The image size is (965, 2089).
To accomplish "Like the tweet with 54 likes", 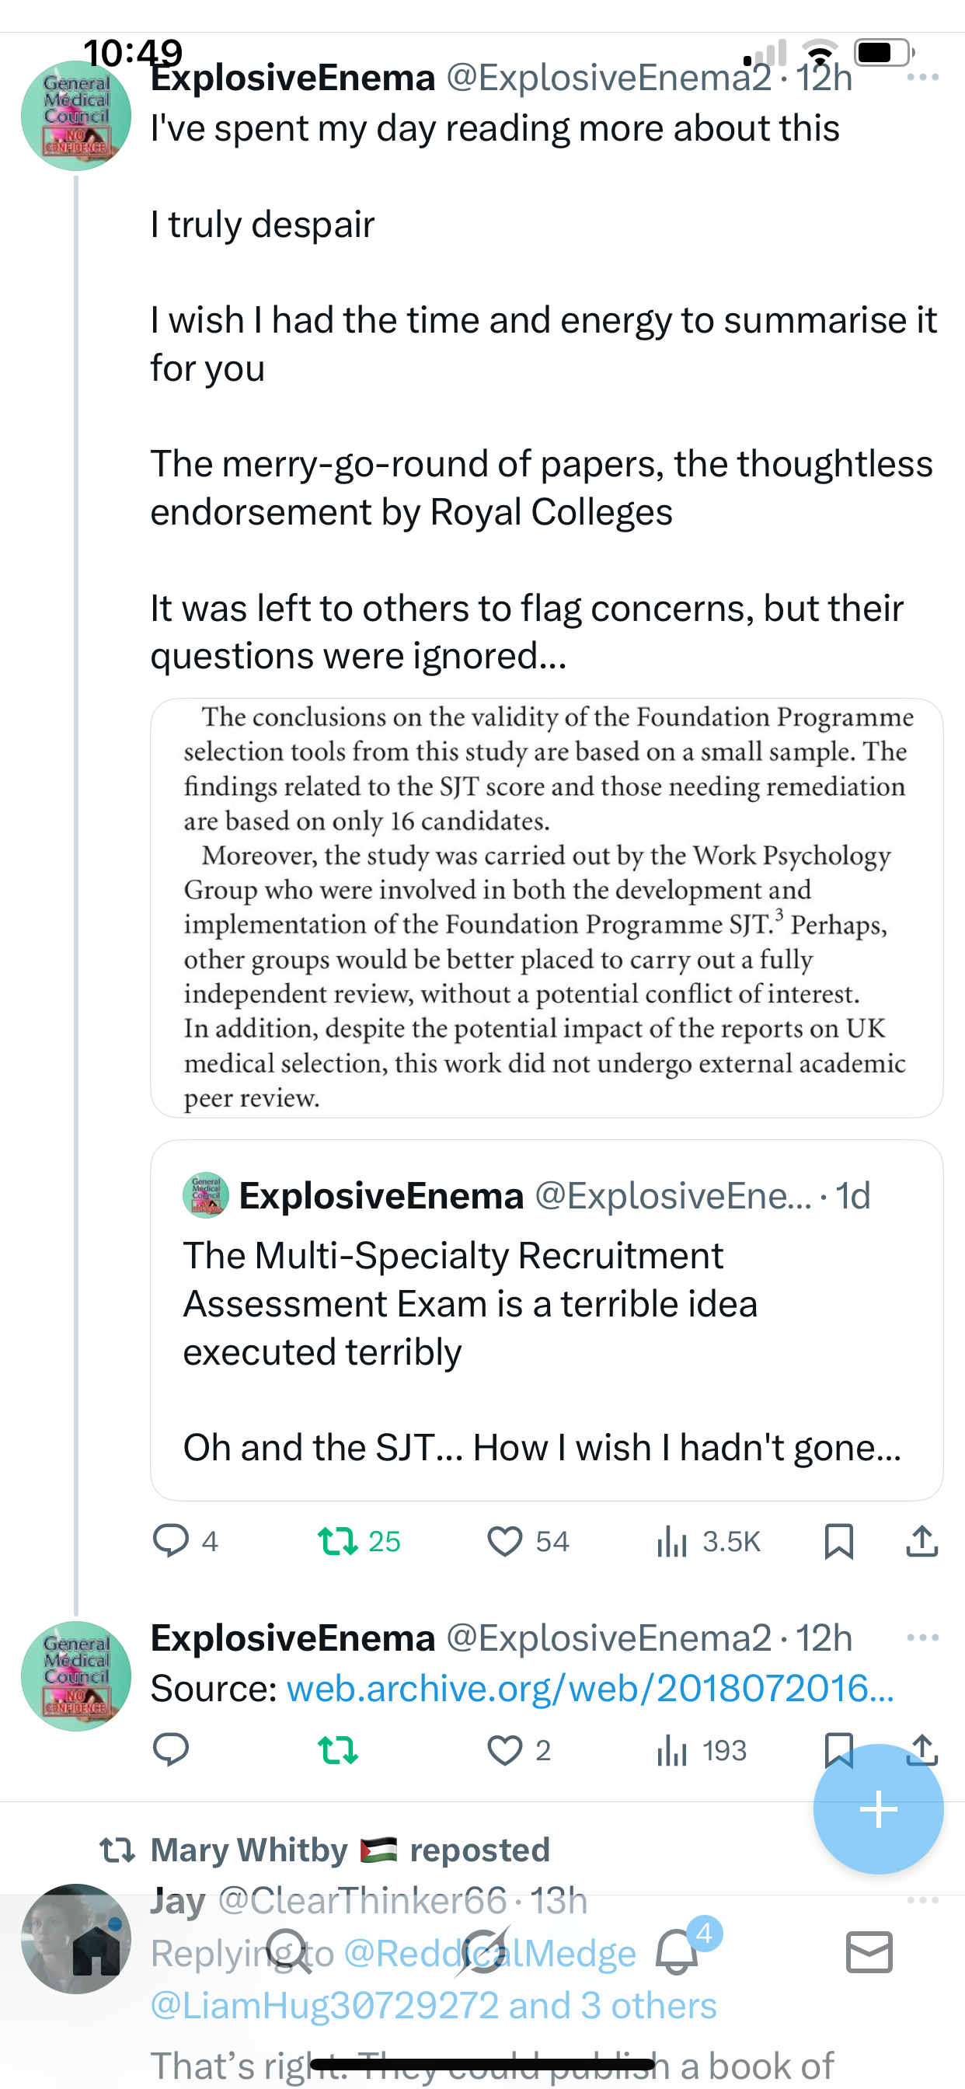I will pyautogui.click(x=504, y=1541).
